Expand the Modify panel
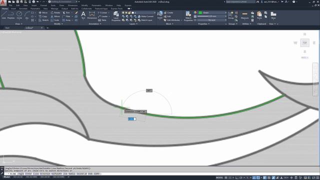Screen dimensions: 320x180 (58, 24)
